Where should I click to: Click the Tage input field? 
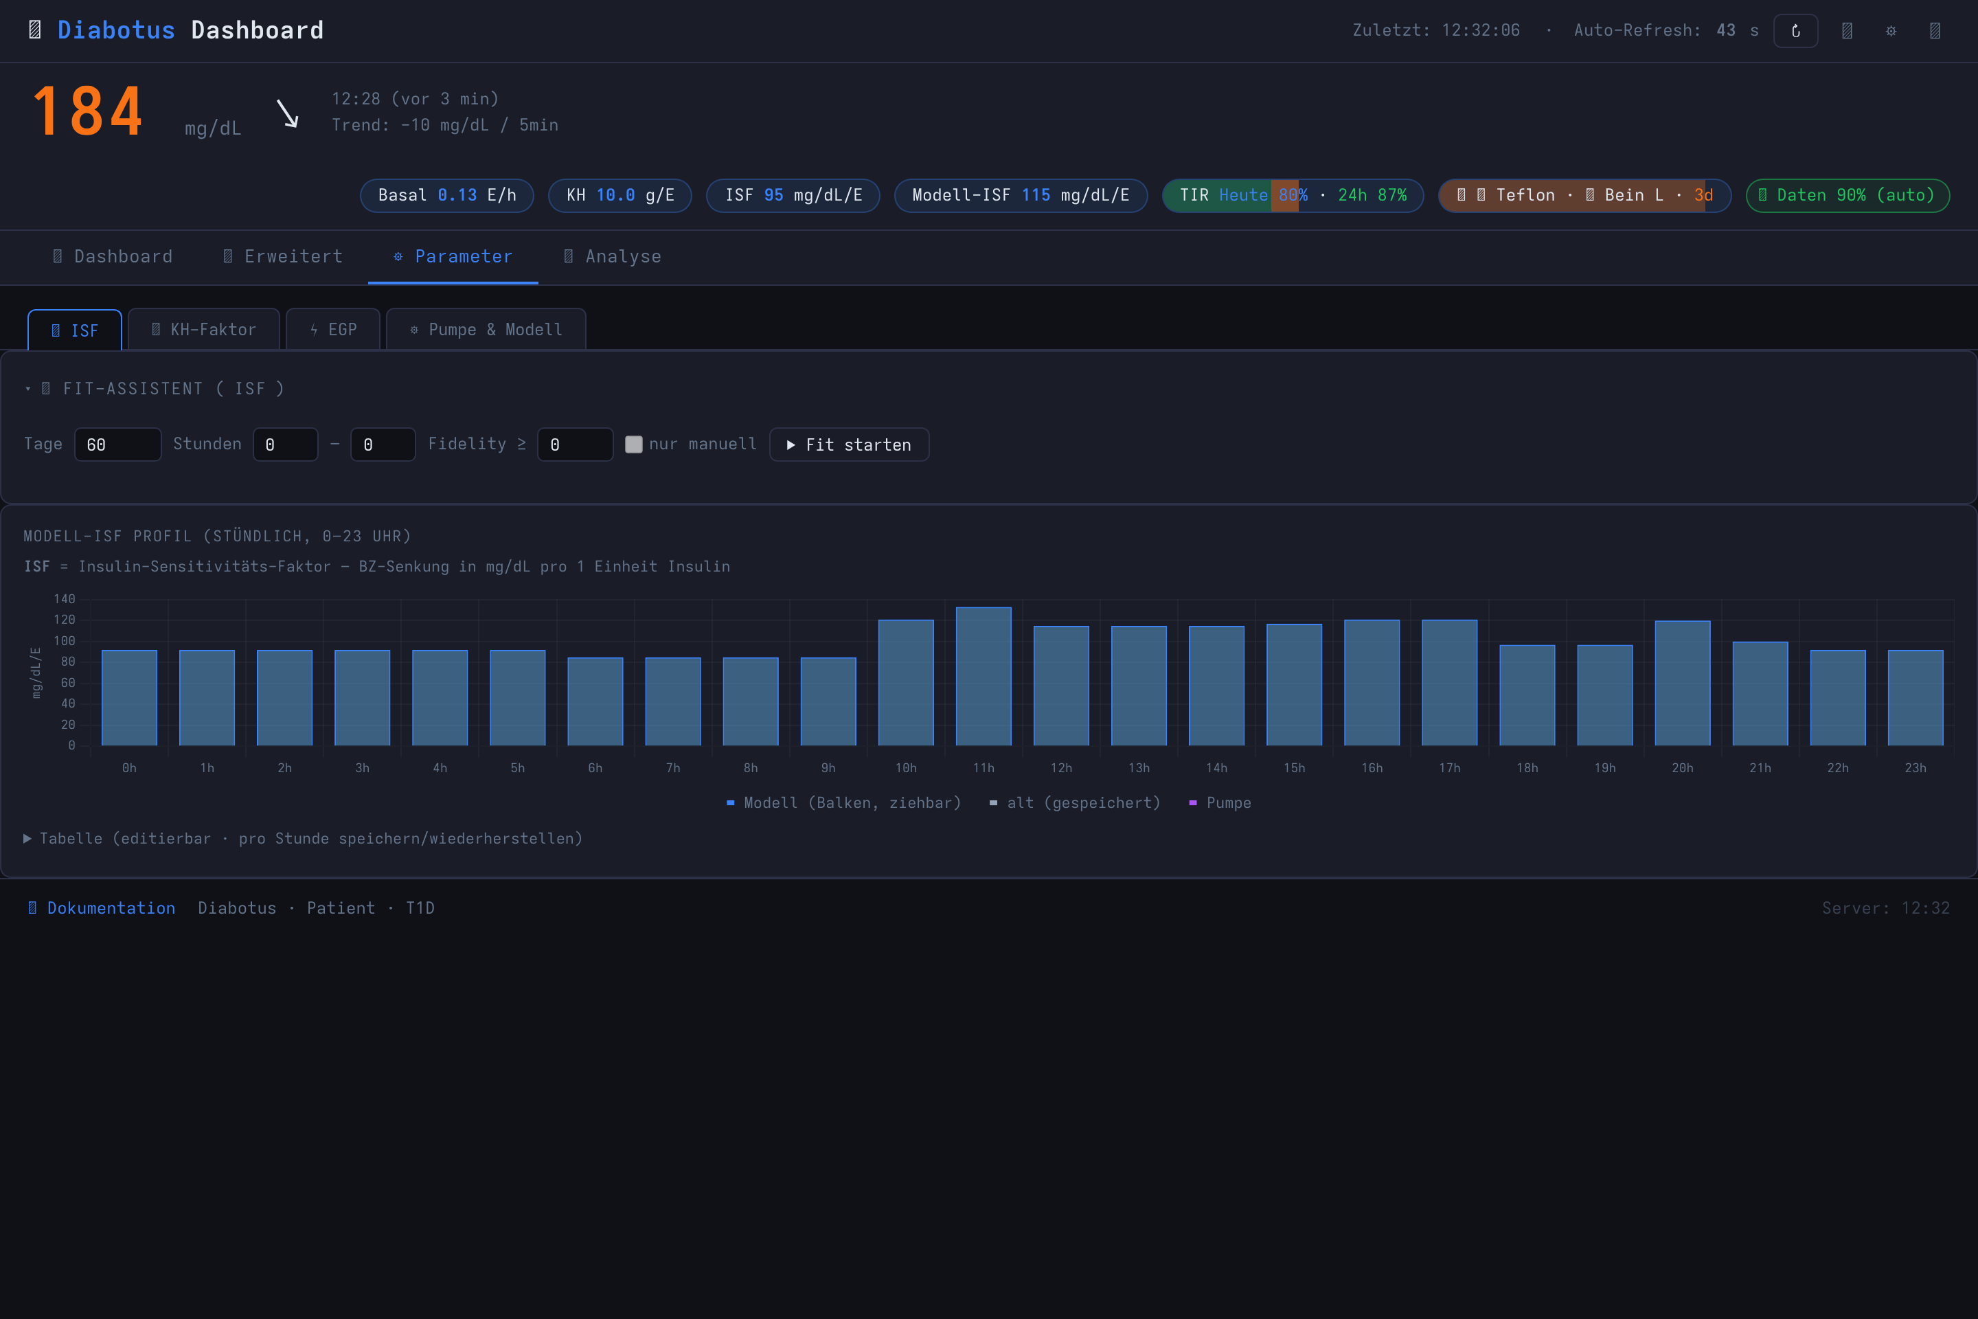coord(117,444)
